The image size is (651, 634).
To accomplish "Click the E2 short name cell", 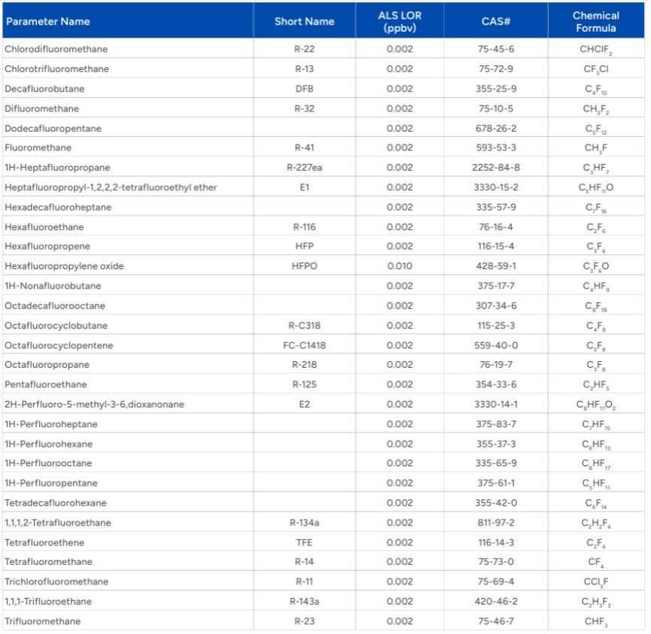I will [x=303, y=404].
